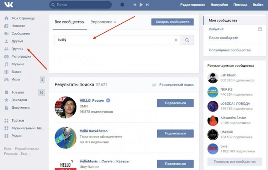Focus the top Поиск search field
The image size is (268, 170).
click(x=80, y=5)
